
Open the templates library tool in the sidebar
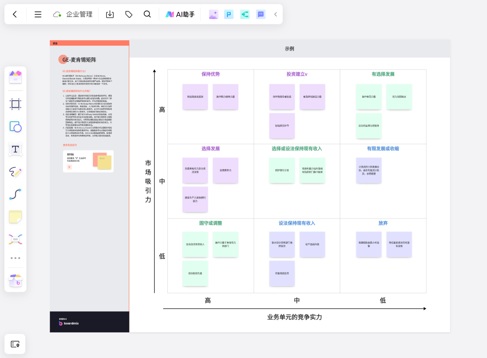coord(15,77)
